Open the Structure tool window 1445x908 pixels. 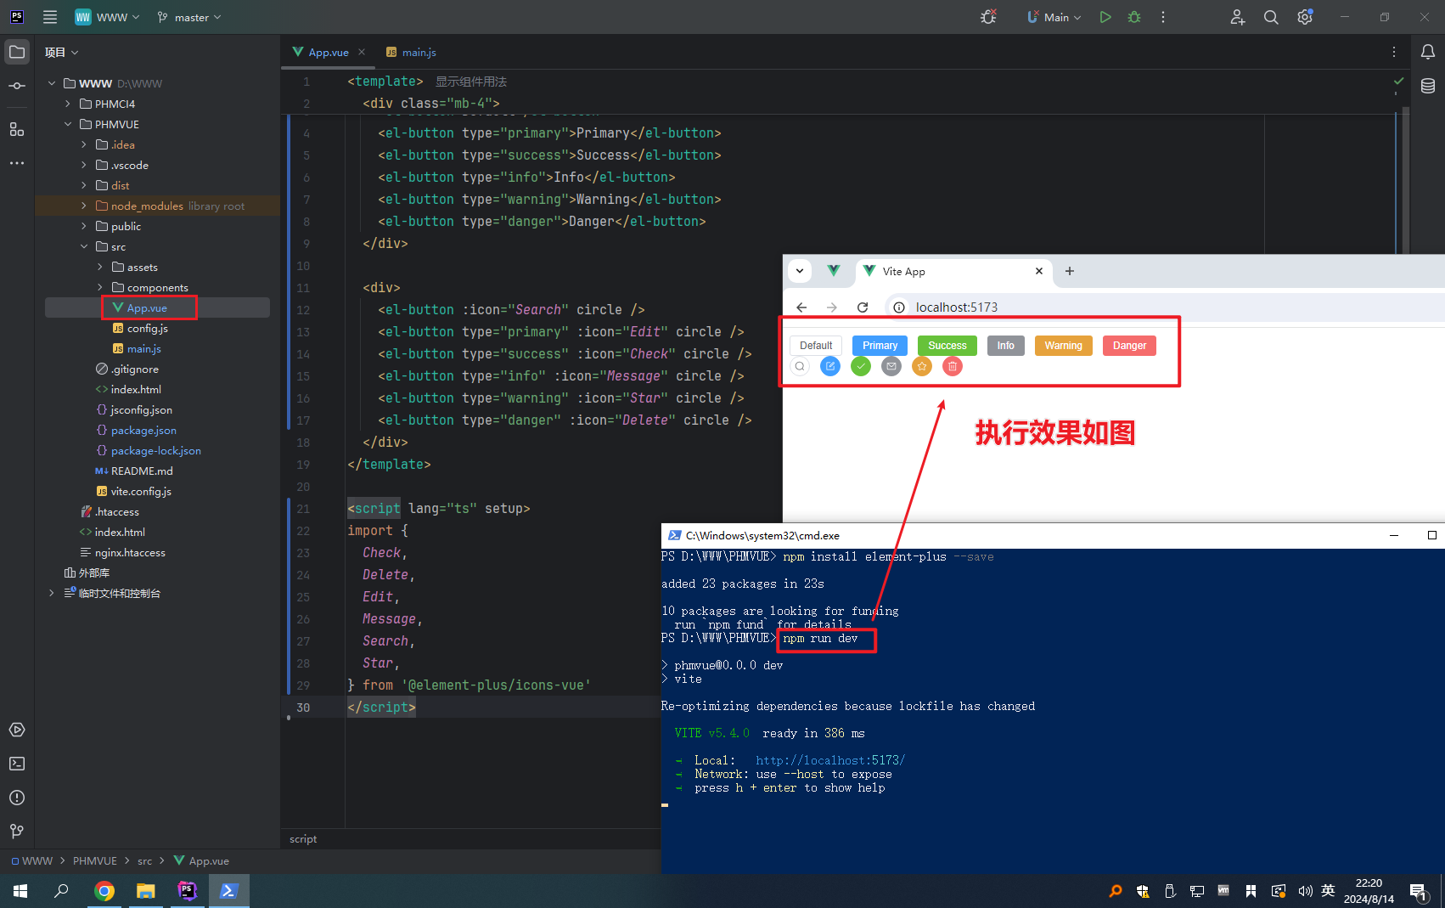coord(17,129)
